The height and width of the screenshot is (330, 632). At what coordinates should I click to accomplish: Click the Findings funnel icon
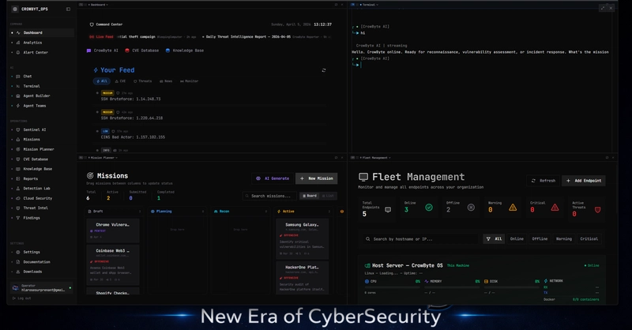click(x=17, y=218)
